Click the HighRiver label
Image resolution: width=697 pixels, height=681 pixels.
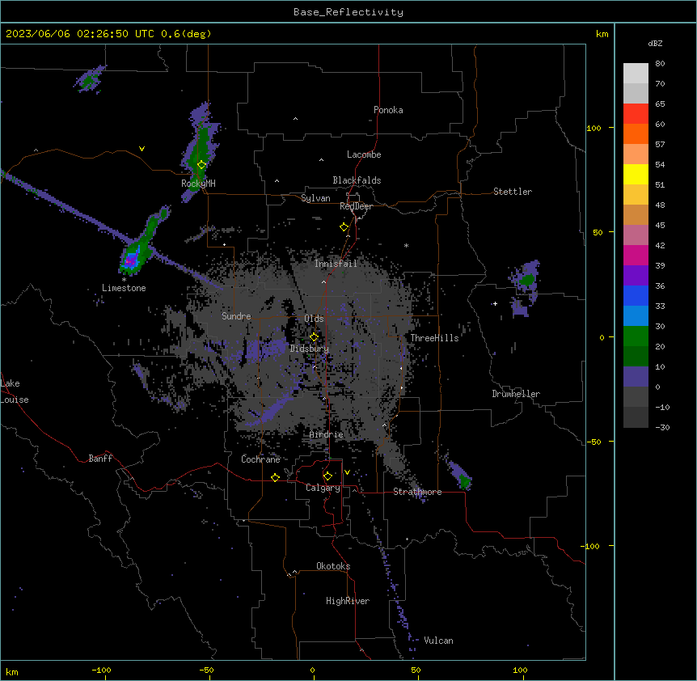[x=348, y=601]
